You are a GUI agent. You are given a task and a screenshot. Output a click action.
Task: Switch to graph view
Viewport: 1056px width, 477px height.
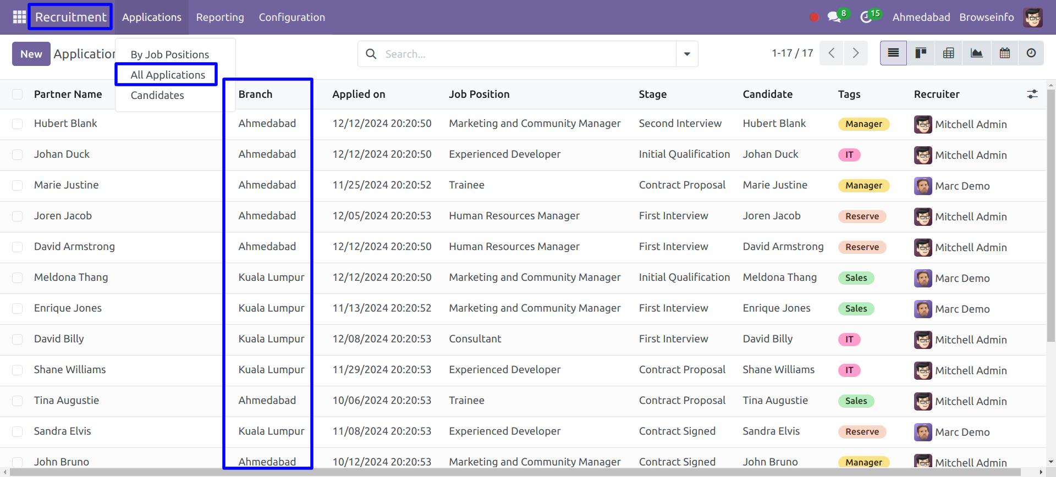[x=977, y=53]
